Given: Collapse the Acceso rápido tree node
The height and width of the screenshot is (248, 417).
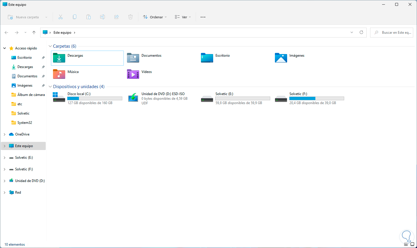Looking at the screenshot, I should coord(5,48).
